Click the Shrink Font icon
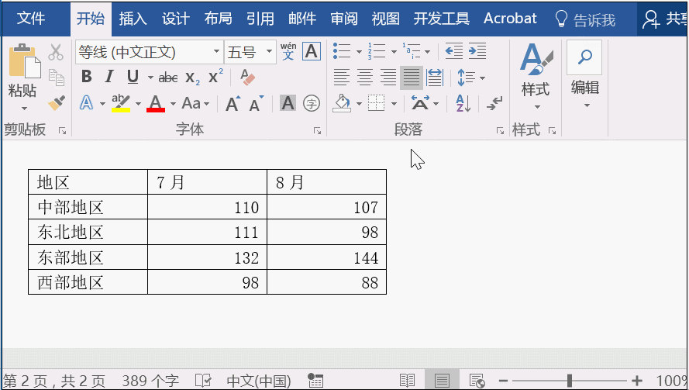Viewport: 689px width, 390px height. coord(257,104)
